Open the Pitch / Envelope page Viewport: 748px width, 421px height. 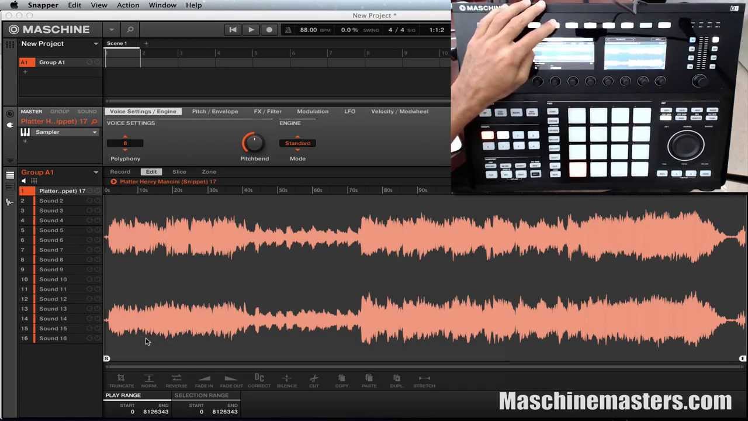215,112
